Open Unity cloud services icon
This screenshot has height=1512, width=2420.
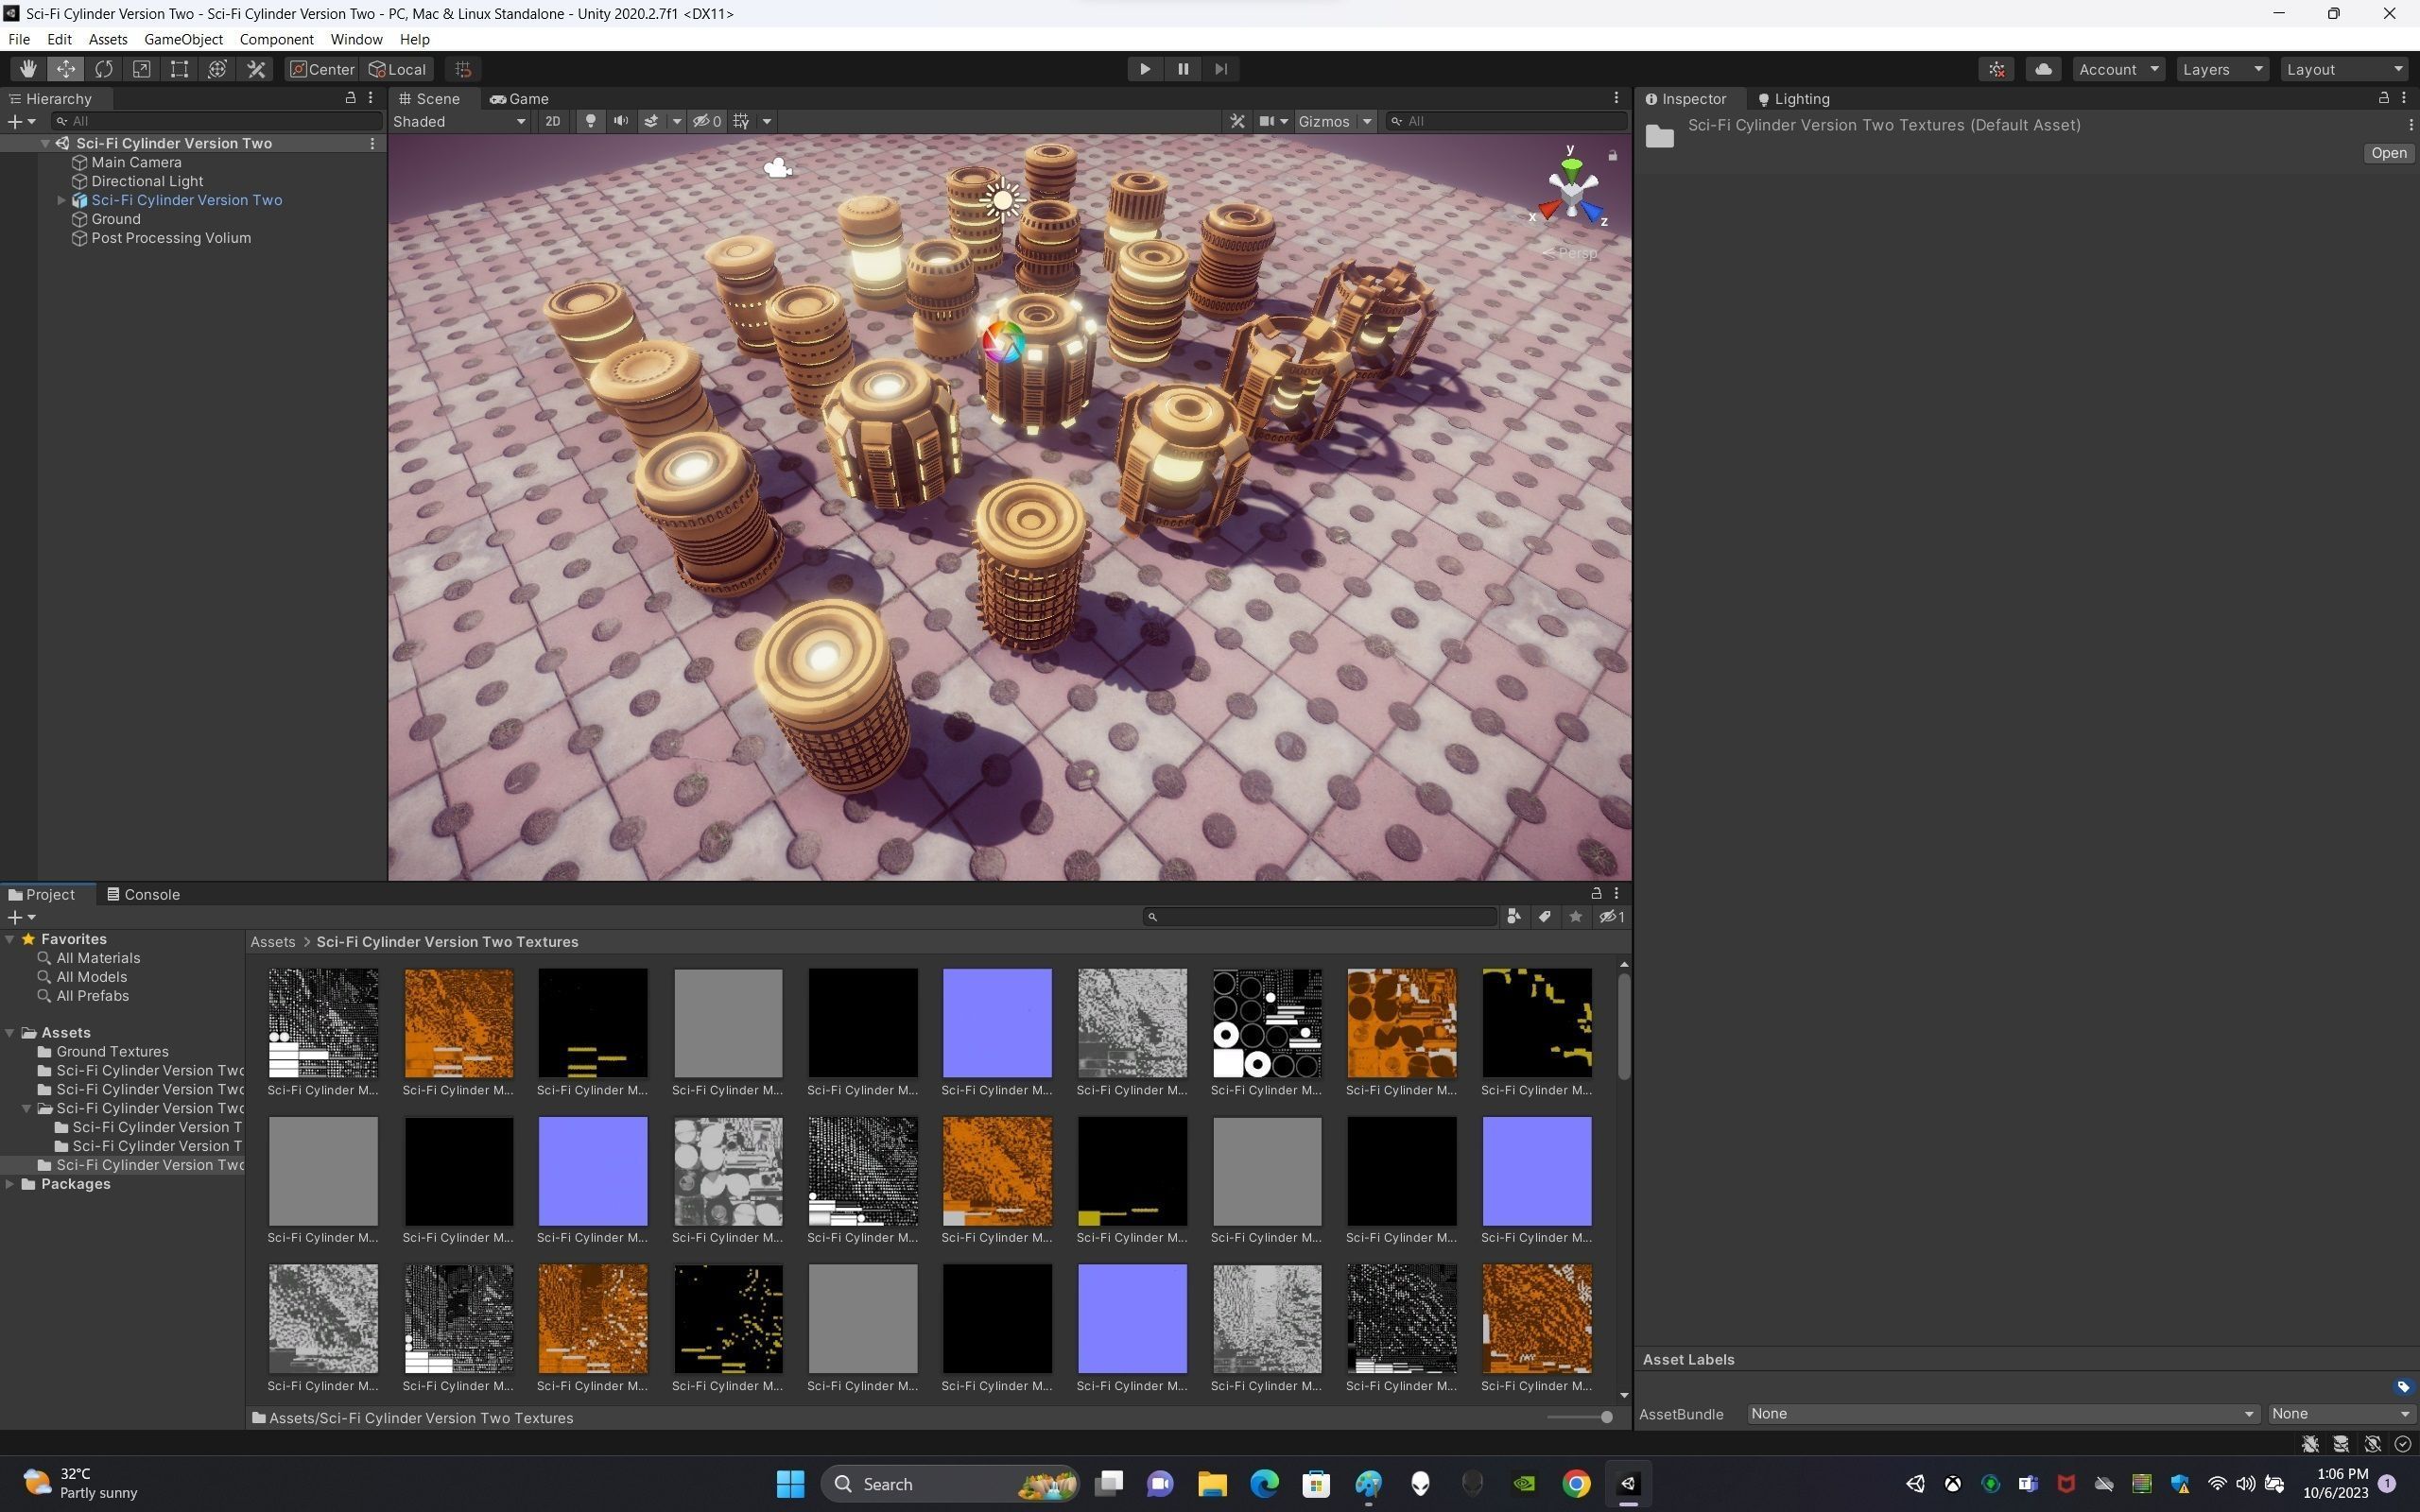coord(2043,69)
